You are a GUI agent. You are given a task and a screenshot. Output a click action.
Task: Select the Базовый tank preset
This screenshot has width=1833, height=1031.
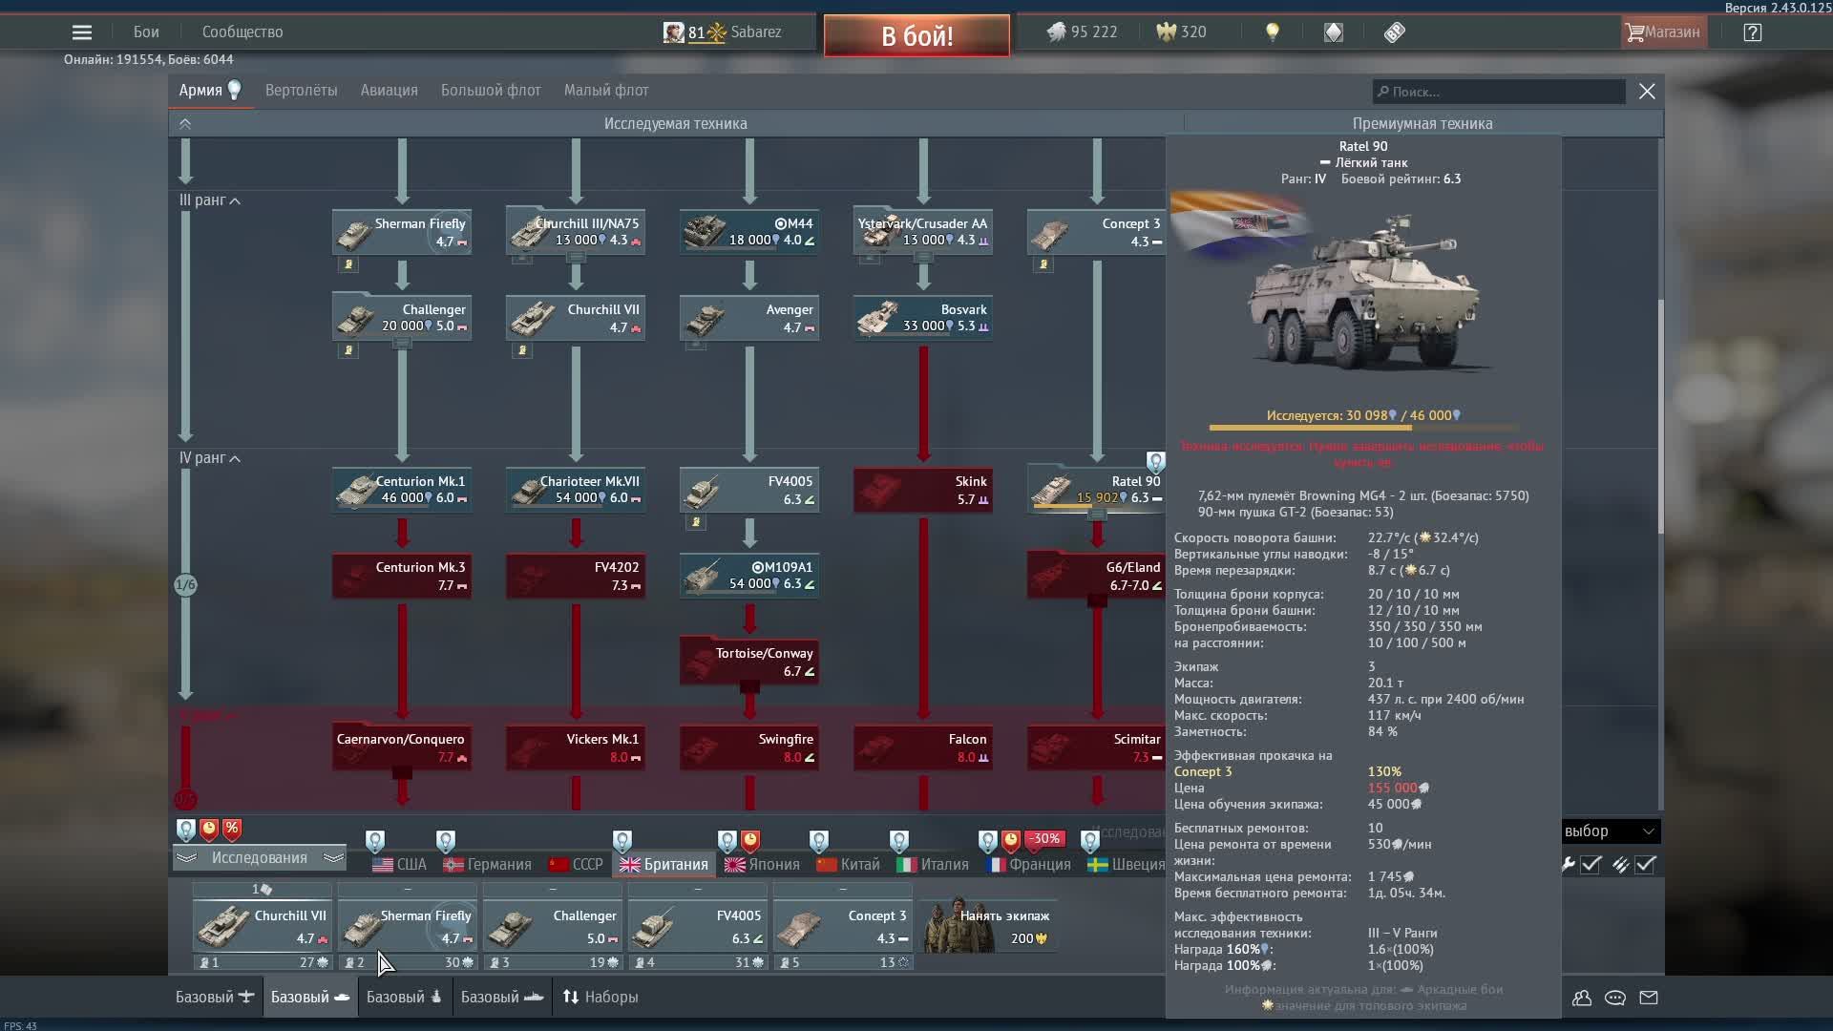click(x=310, y=997)
